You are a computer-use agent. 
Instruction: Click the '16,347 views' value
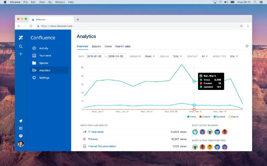(179, 139)
